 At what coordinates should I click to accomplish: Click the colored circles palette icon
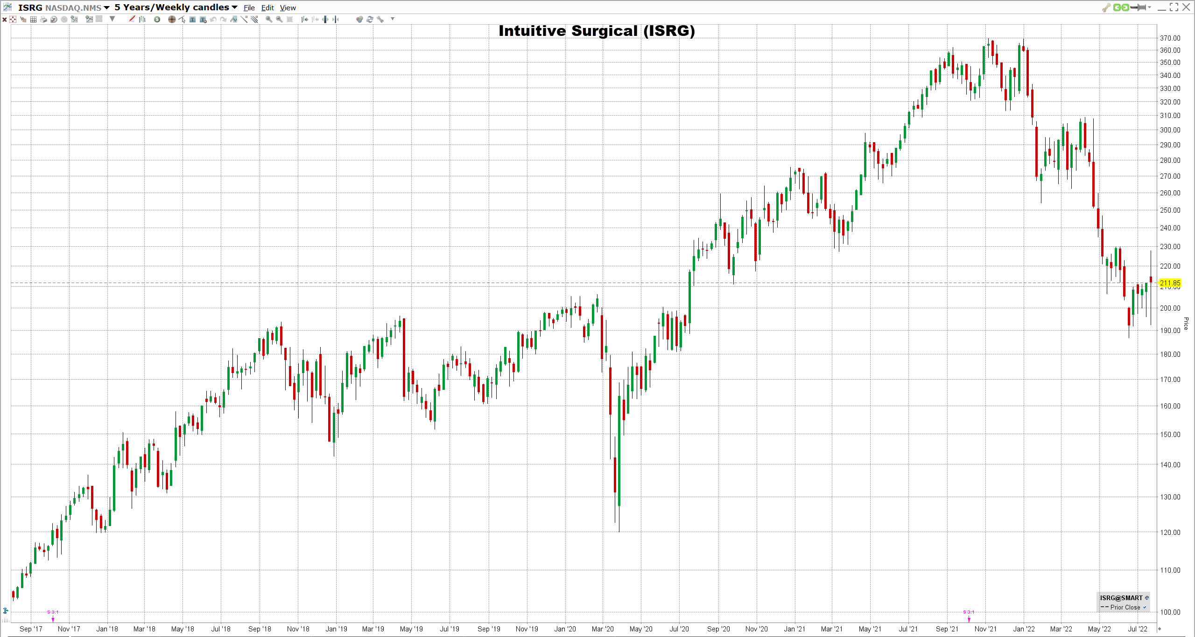(359, 20)
